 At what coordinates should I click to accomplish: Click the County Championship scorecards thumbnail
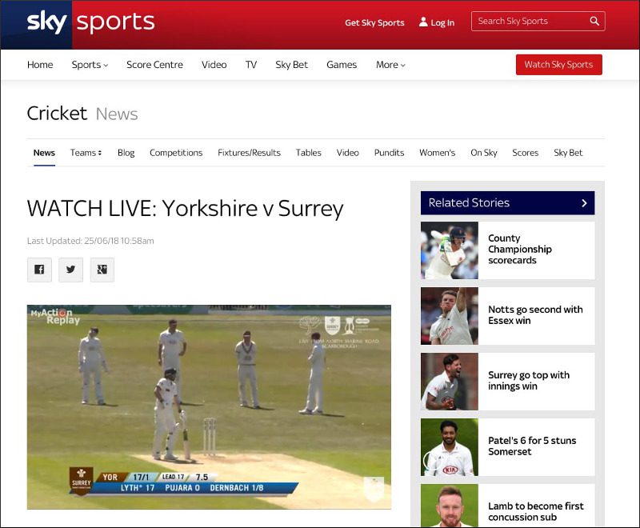pos(450,250)
